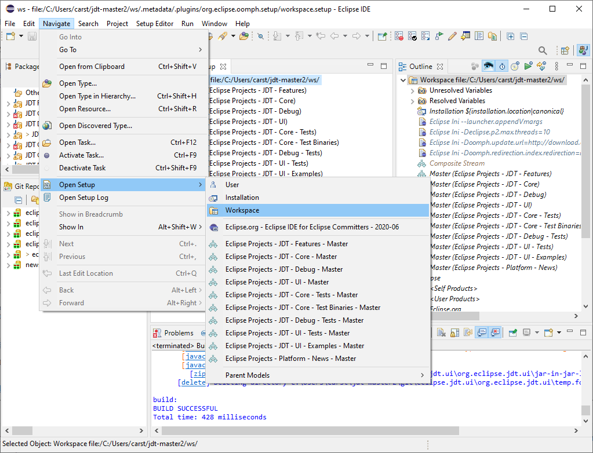The height and width of the screenshot is (453, 593).
Task: Click the Open Type icon in Navigate menu
Action: (x=47, y=83)
